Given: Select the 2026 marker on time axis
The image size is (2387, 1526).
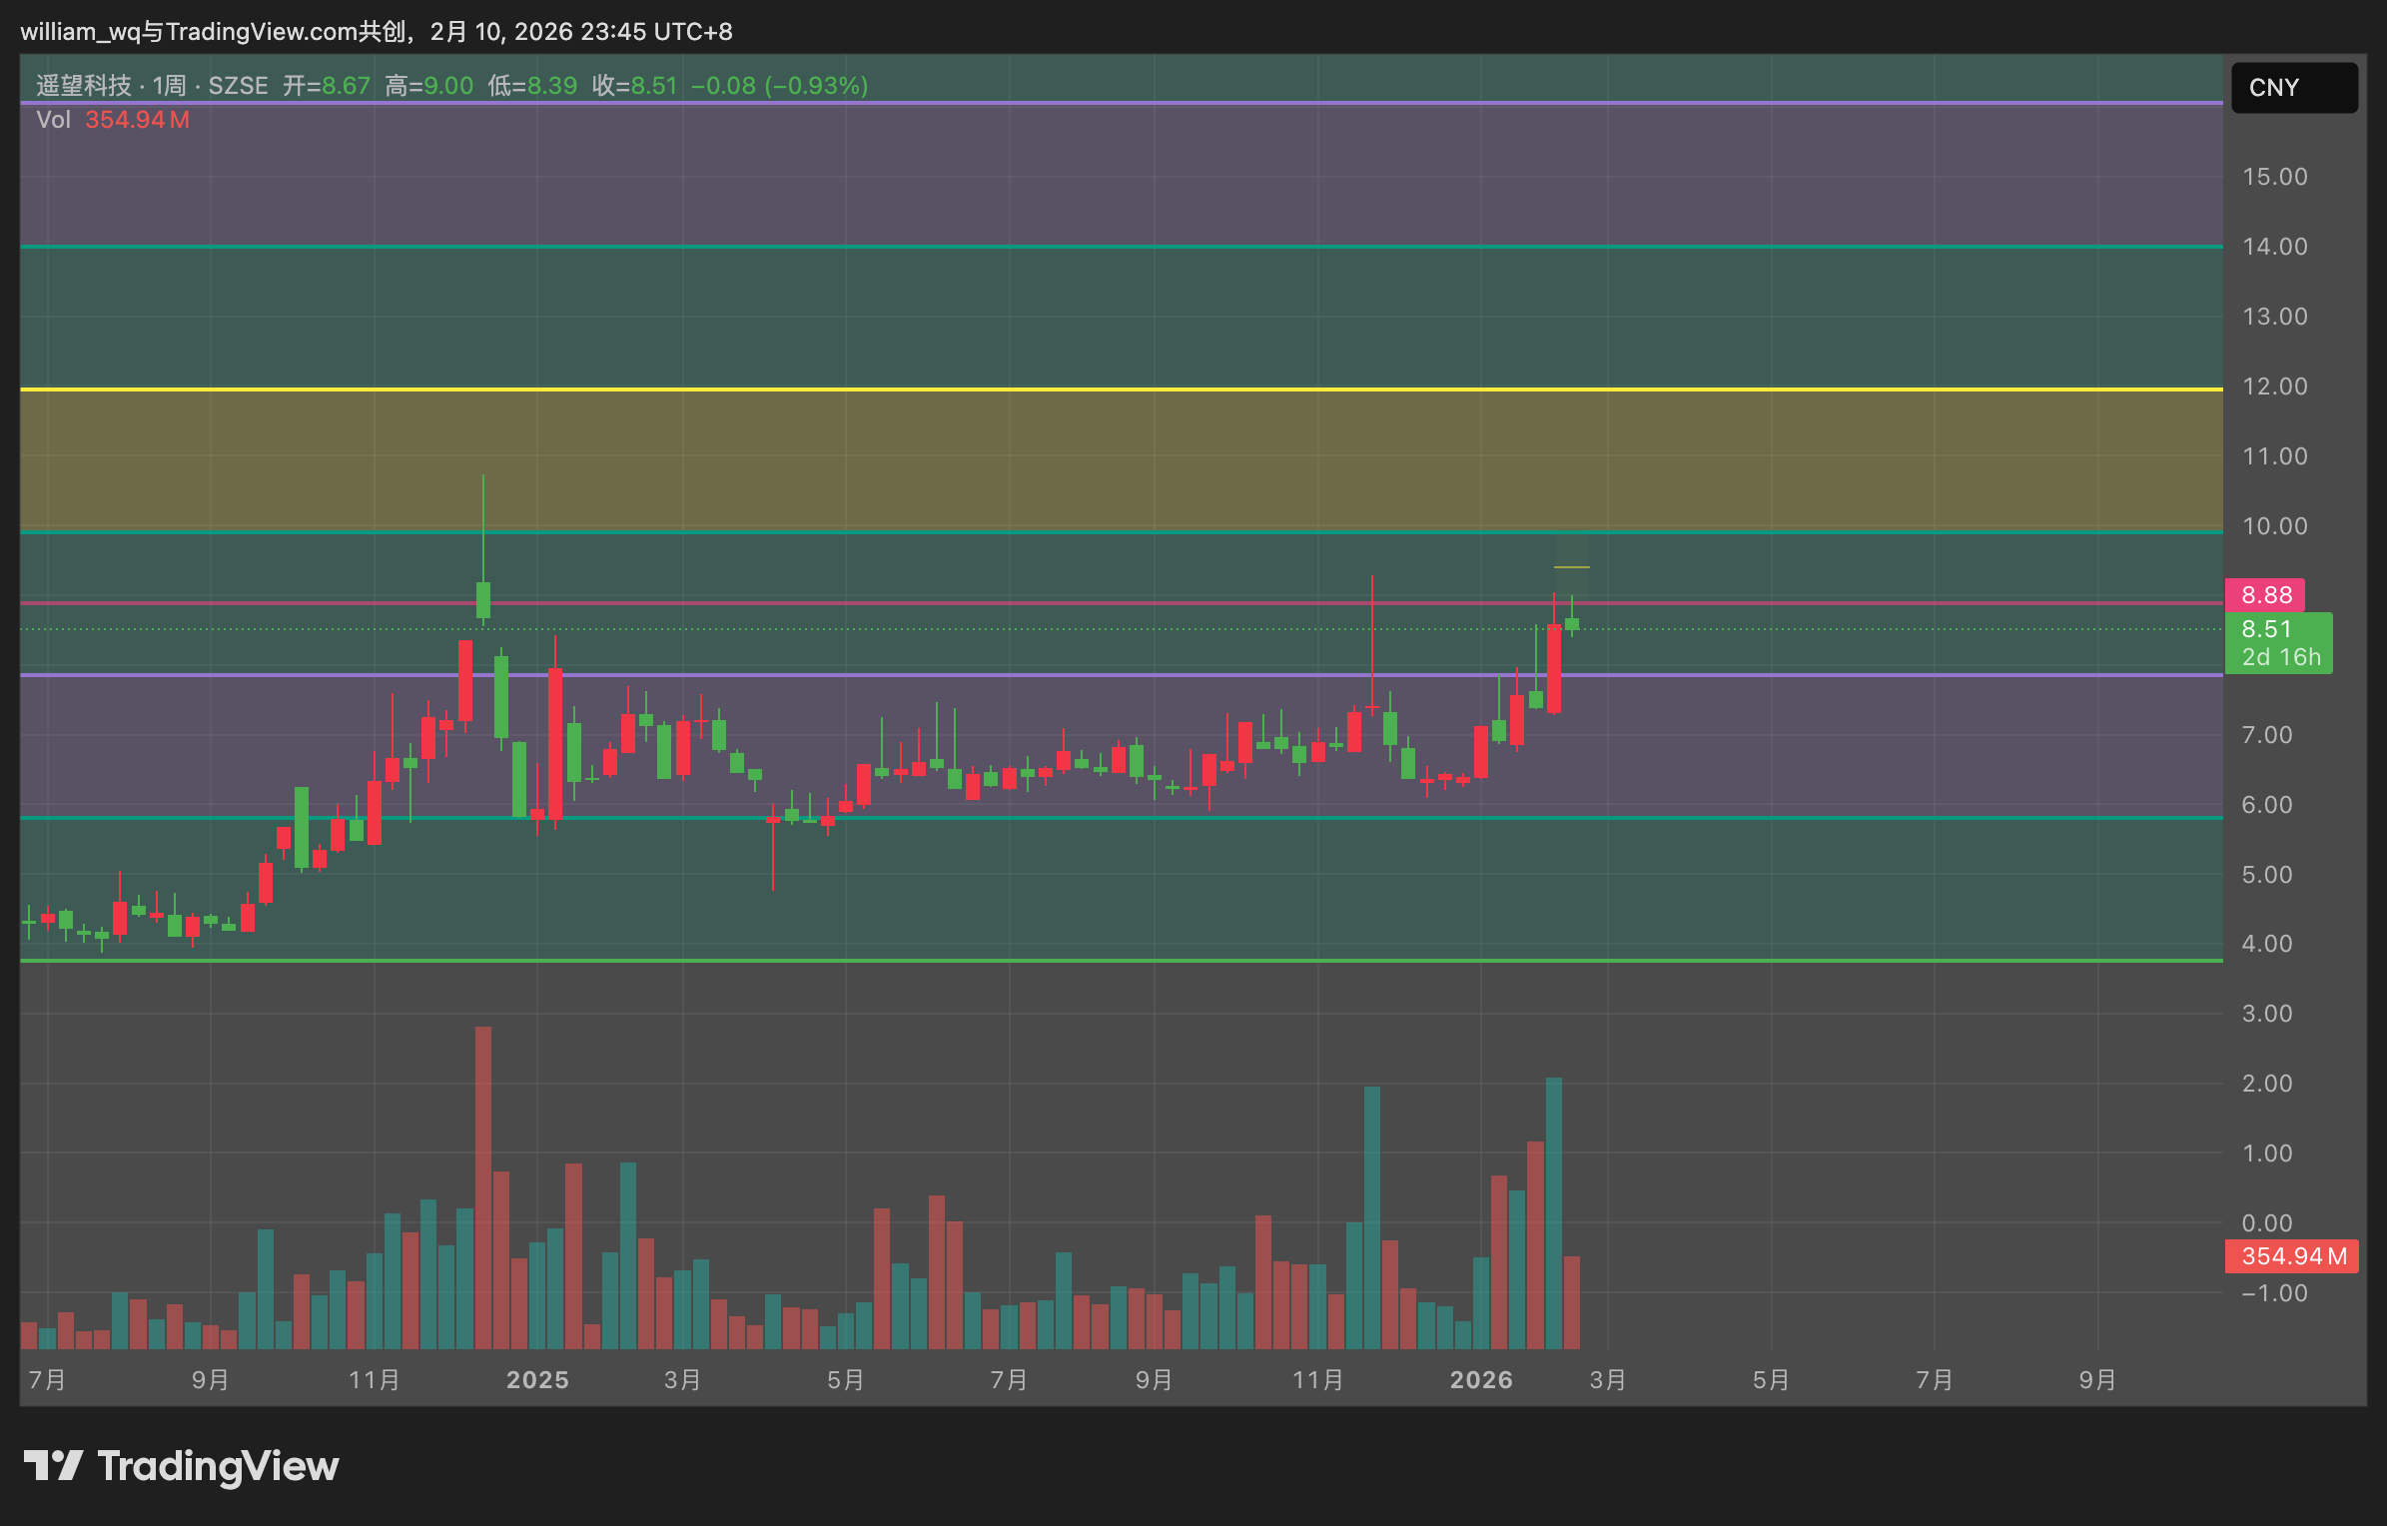Looking at the screenshot, I should click(1481, 1380).
